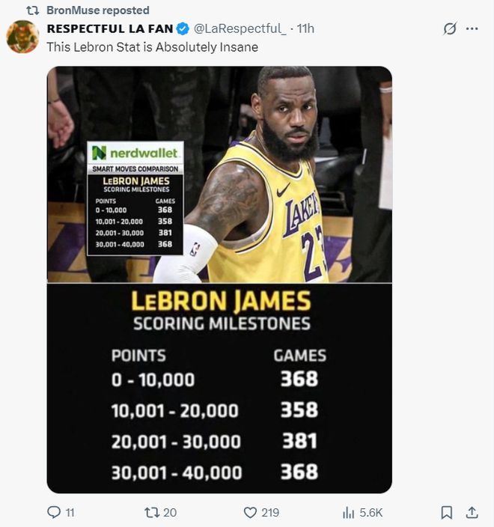
Task: Click the 20 reposts count
Action: 170,513
